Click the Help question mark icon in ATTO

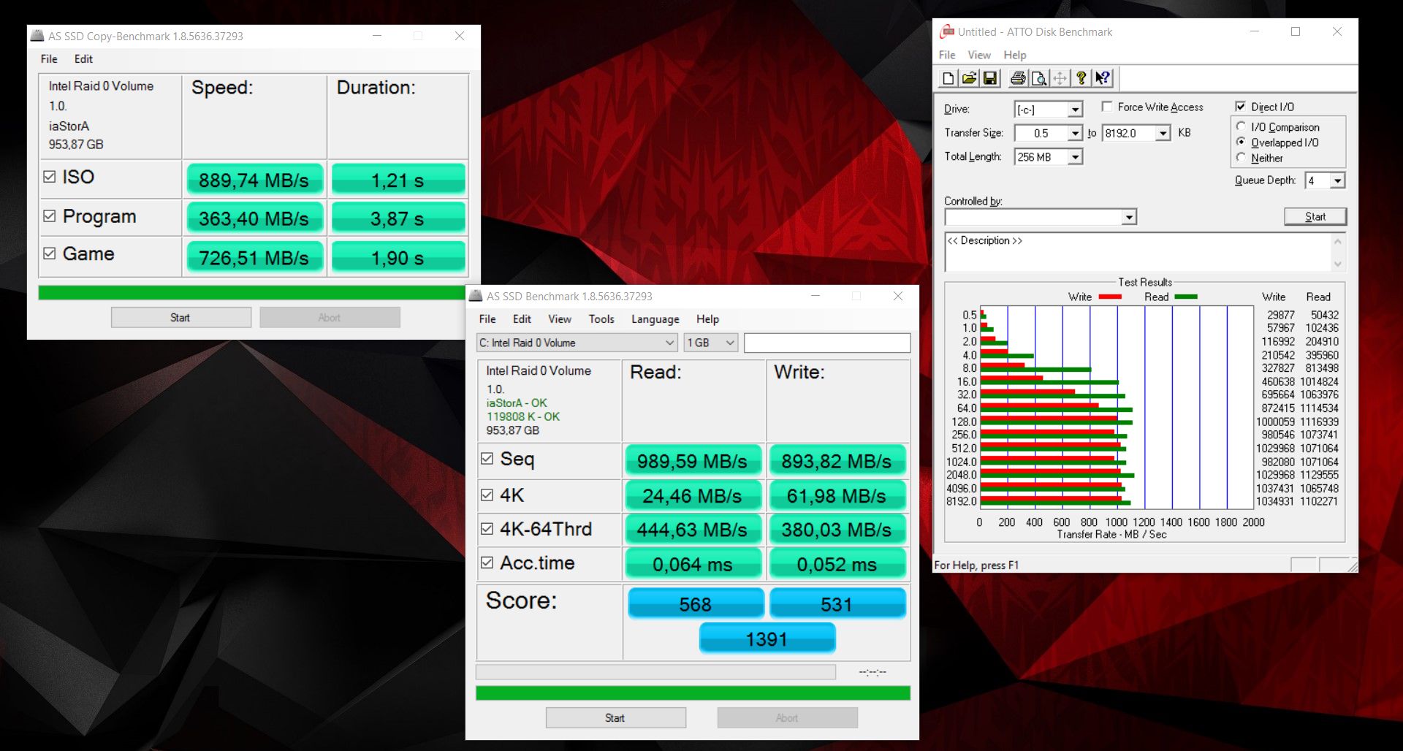[1081, 78]
